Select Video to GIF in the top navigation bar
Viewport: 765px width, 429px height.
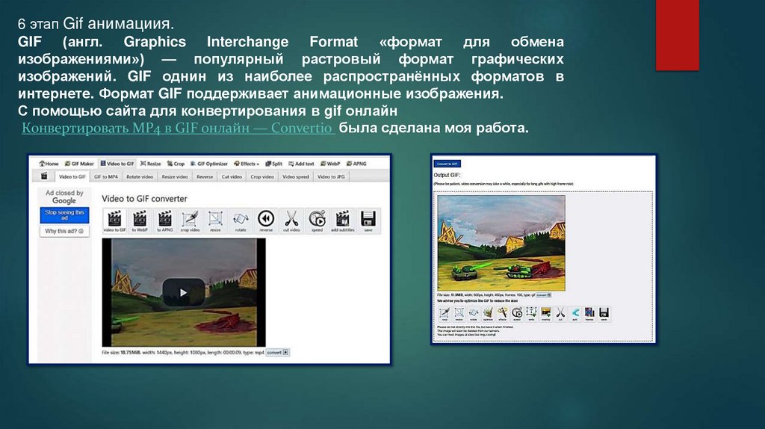117,164
